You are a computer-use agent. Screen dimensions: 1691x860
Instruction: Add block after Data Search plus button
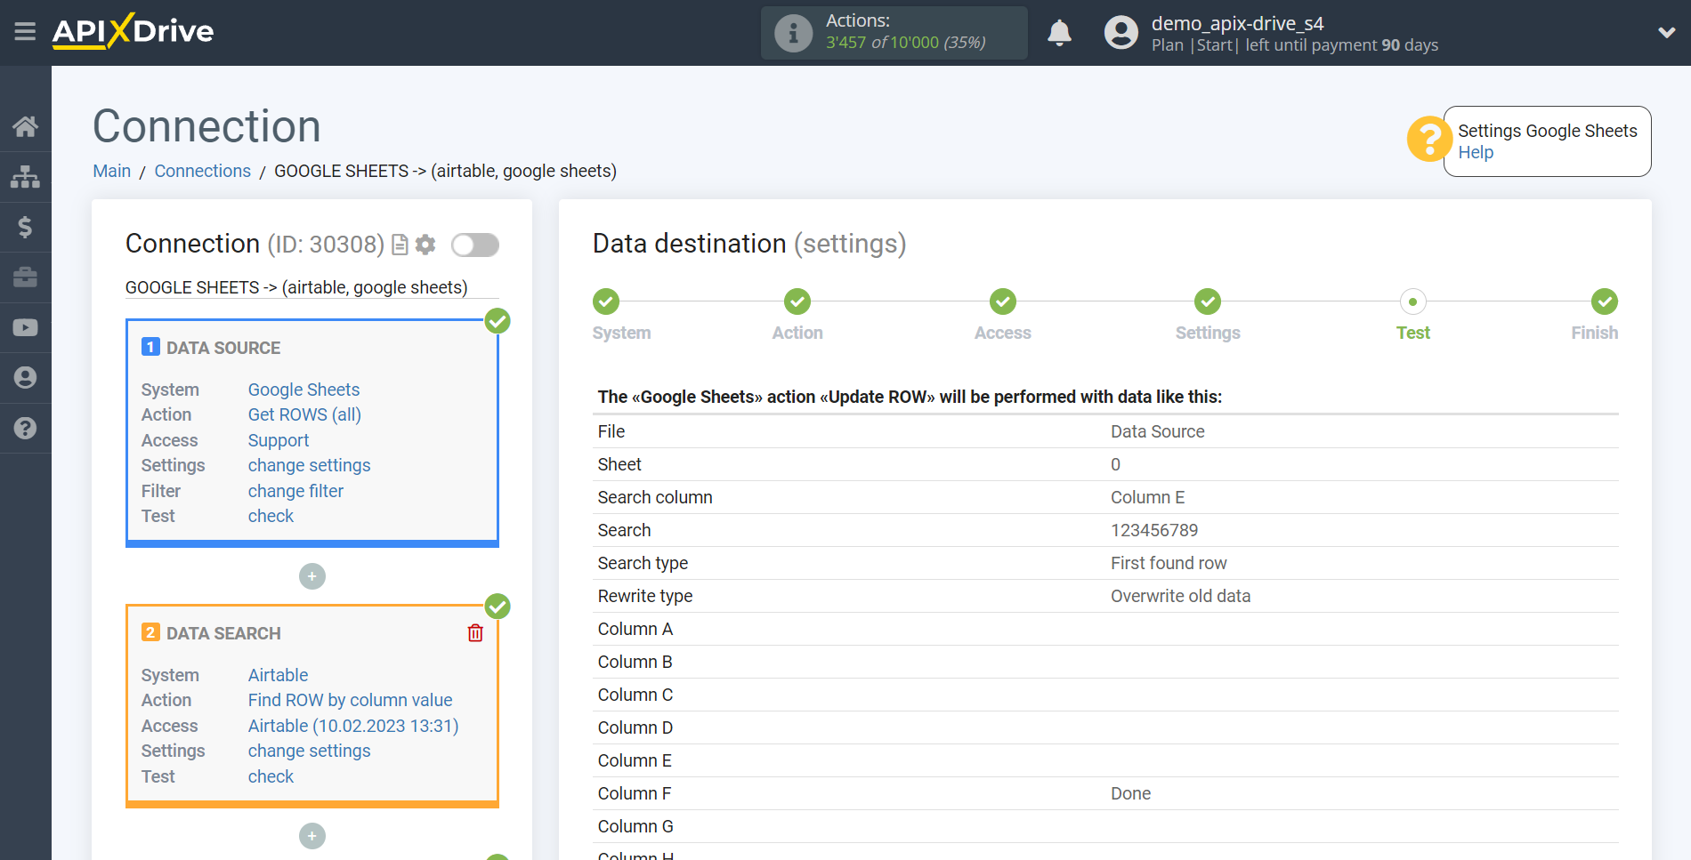(x=311, y=836)
